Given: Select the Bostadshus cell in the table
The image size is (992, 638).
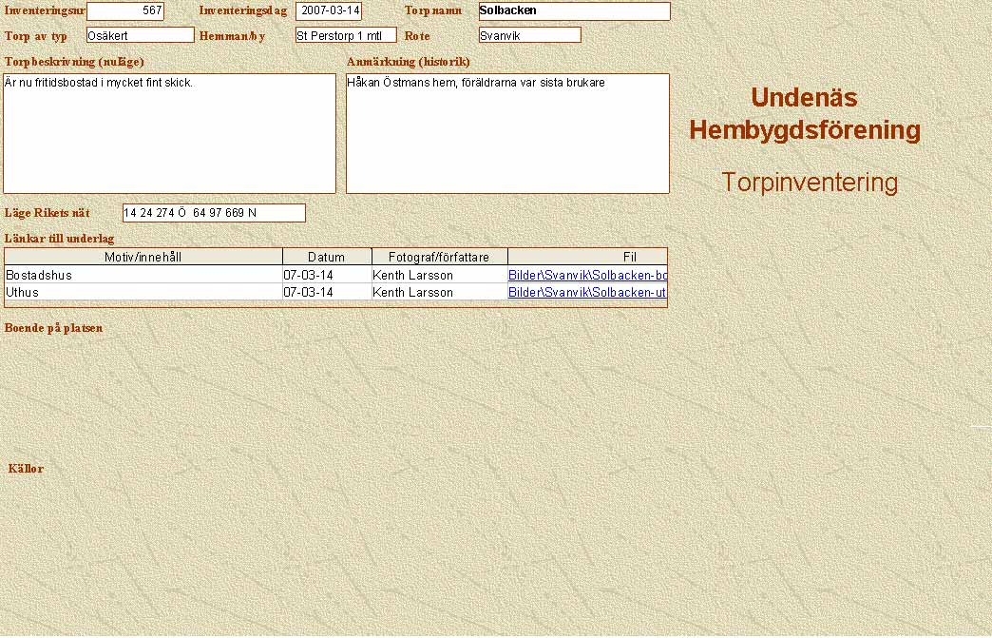Looking at the screenshot, I should [143, 275].
